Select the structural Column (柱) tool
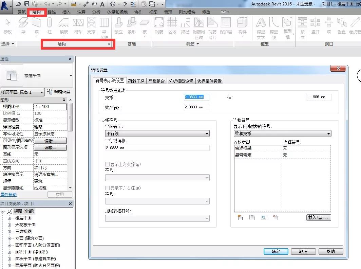Screen dimensions: 361x269 tap(49, 26)
